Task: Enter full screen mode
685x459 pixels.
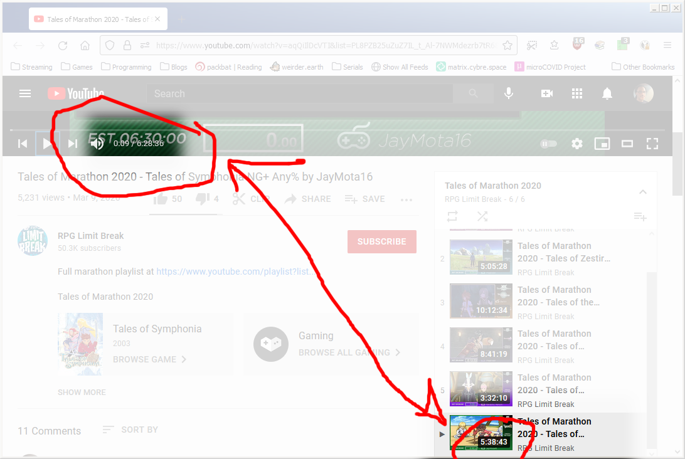Action: tap(652, 144)
